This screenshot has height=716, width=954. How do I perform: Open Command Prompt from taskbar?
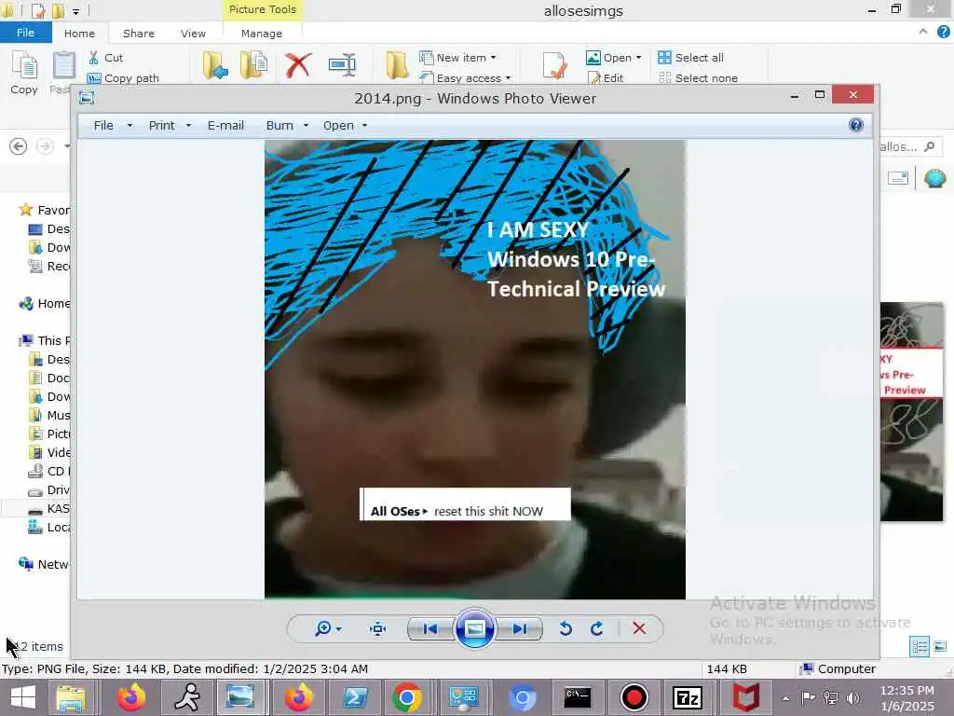click(x=578, y=697)
